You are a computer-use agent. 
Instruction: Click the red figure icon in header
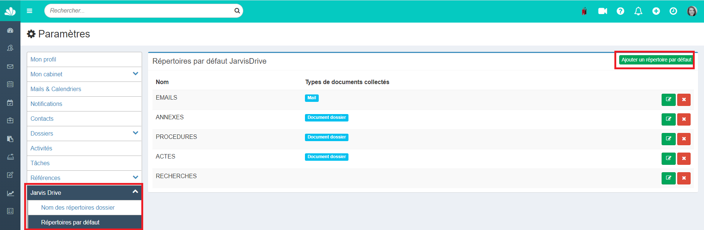tap(584, 11)
